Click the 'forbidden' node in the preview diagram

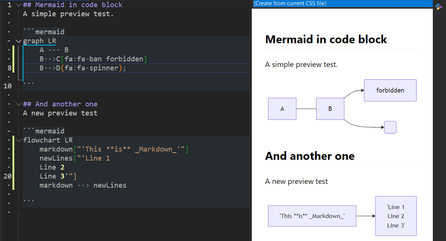[390, 91]
